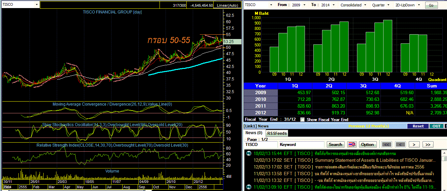Click the Sum column header
The height and width of the screenshot is (191, 447).
(432, 86)
